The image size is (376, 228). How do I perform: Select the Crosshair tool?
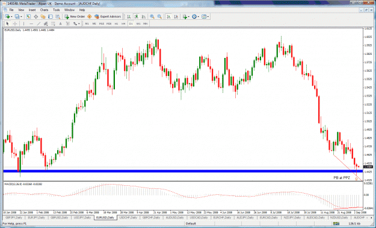pyautogui.click(x=15, y=24)
